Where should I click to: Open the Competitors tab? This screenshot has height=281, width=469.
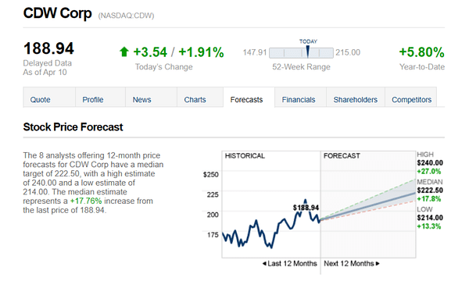(411, 98)
